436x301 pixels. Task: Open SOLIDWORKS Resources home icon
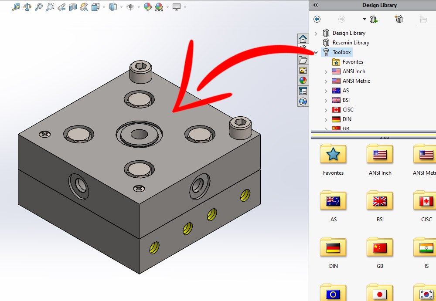(x=303, y=39)
